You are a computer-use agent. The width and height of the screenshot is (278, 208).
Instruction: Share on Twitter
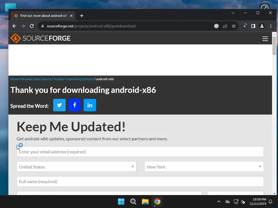(59, 105)
